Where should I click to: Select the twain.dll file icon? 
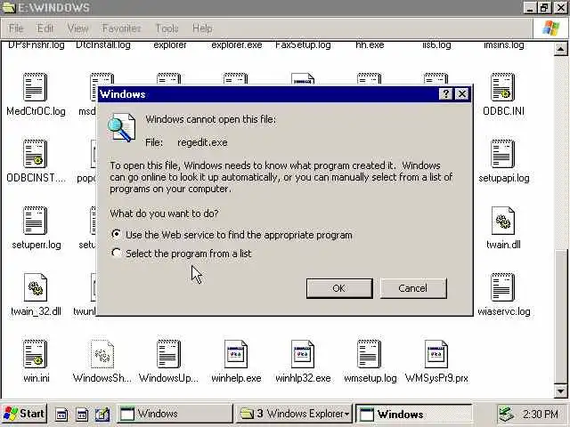coord(503,221)
